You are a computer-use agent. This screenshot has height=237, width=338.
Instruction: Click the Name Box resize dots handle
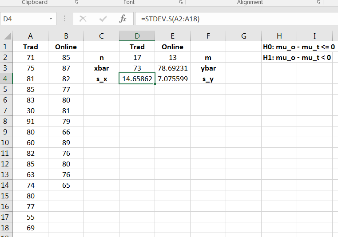[x=65, y=19]
